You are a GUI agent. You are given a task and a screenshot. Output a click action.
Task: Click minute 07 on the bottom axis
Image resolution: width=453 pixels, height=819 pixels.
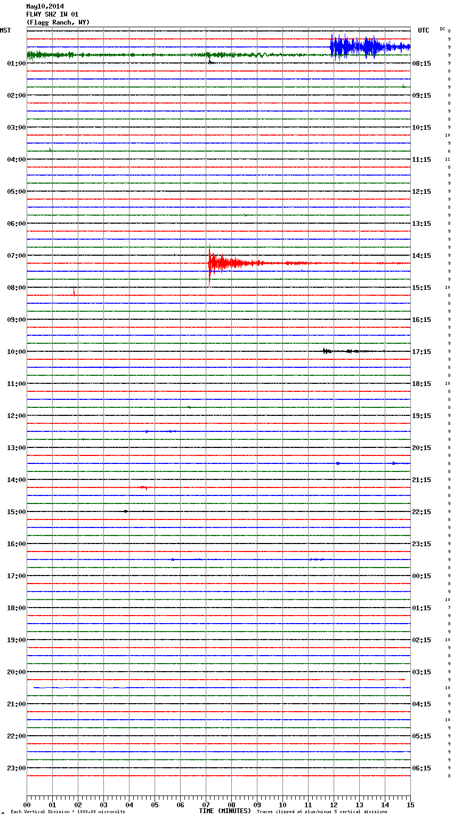[206, 805]
